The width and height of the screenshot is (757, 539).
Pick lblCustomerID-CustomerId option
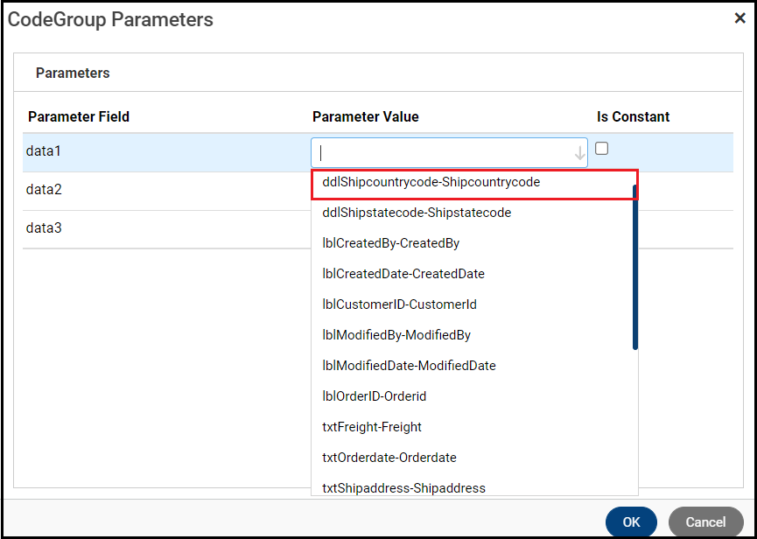(401, 304)
